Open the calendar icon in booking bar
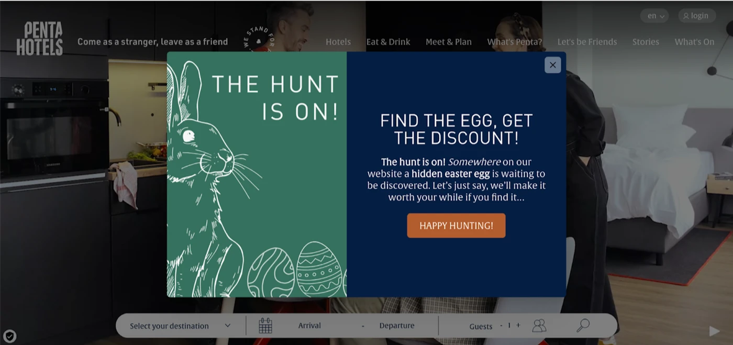Viewport: 733px width, 345px height. tap(265, 326)
